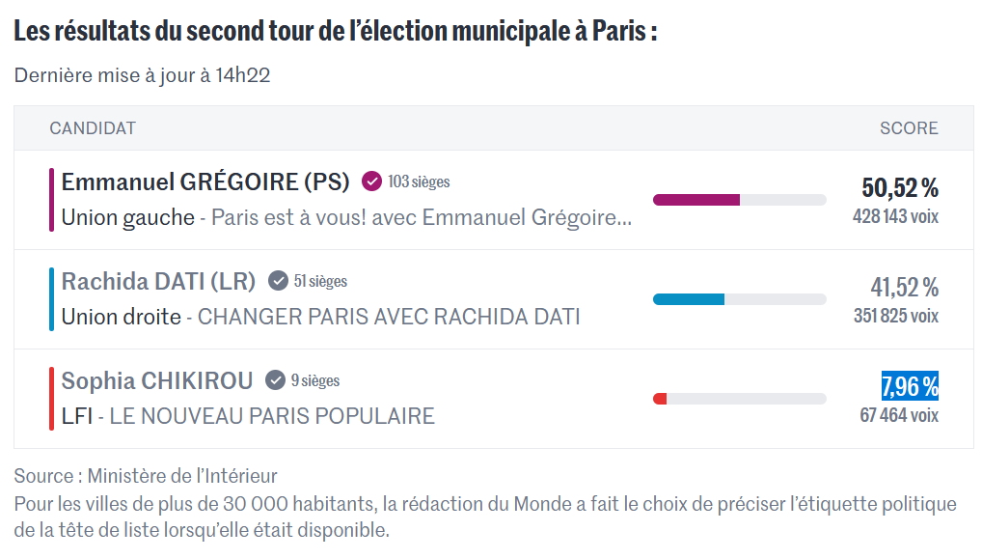Click the name Rachida DATI (LR)
This screenshot has width=982, height=559.
coord(158,281)
